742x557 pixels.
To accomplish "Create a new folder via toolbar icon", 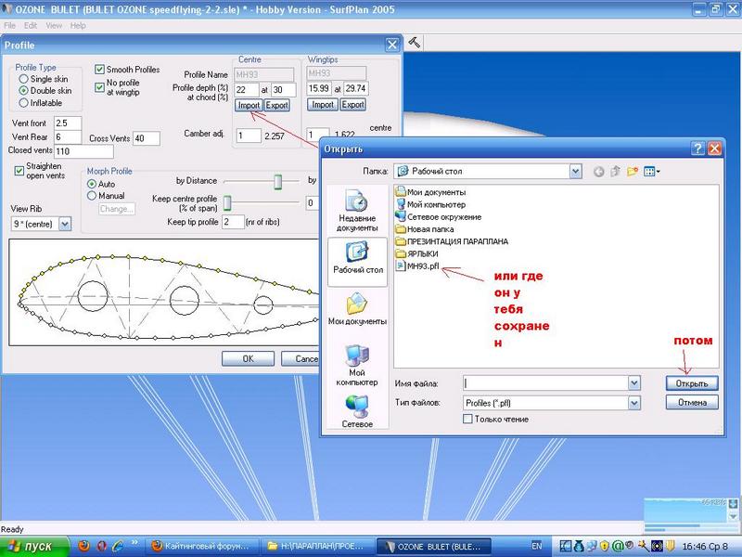I will pos(633,172).
